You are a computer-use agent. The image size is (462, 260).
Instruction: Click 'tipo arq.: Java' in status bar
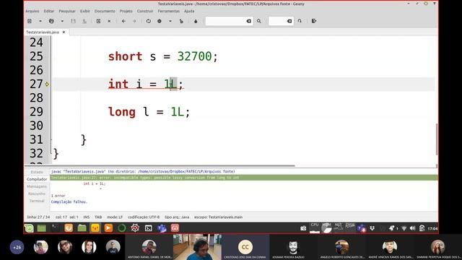[177, 217]
